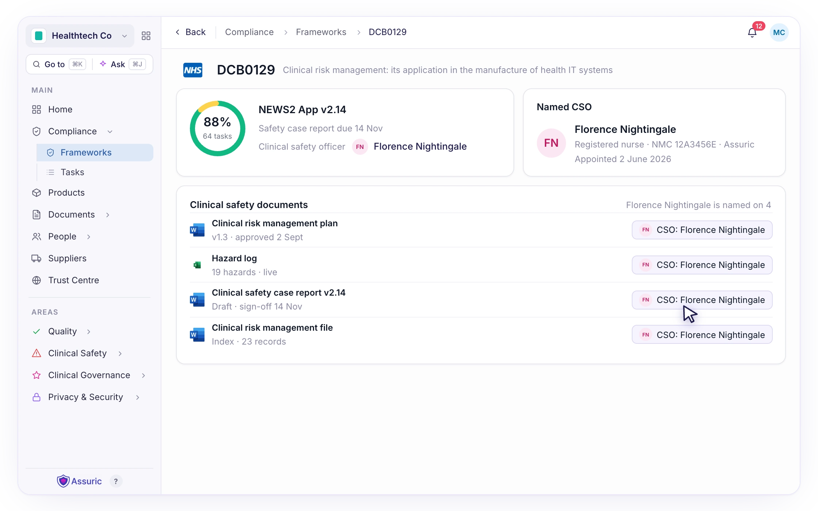Click the Clinical Governance star icon
The height and width of the screenshot is (511, 818).
[37, 375]
